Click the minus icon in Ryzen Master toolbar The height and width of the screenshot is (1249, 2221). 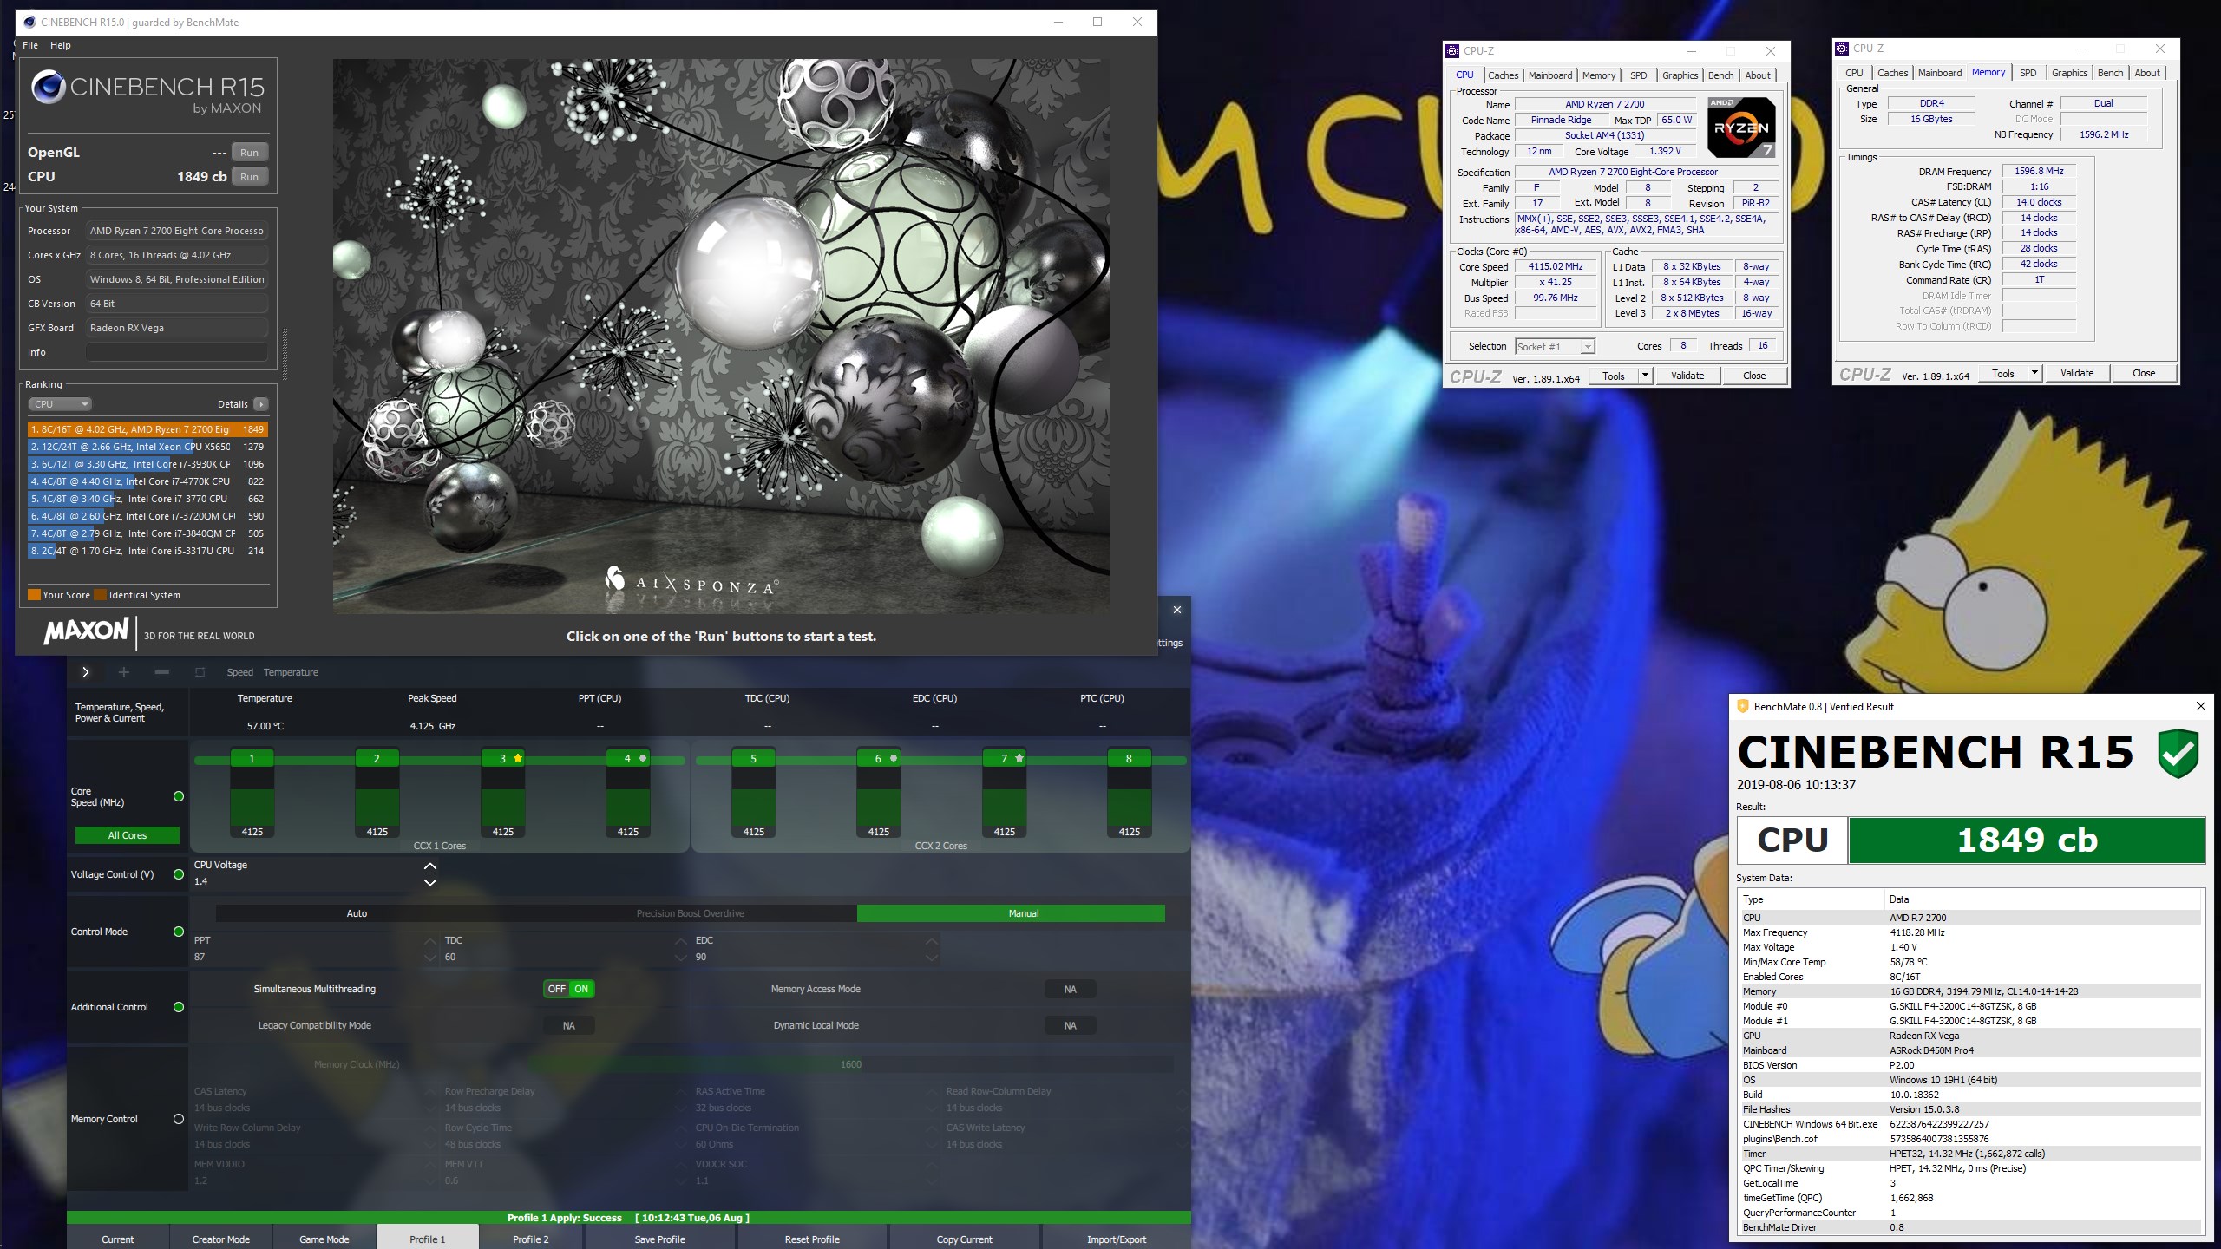161,672
